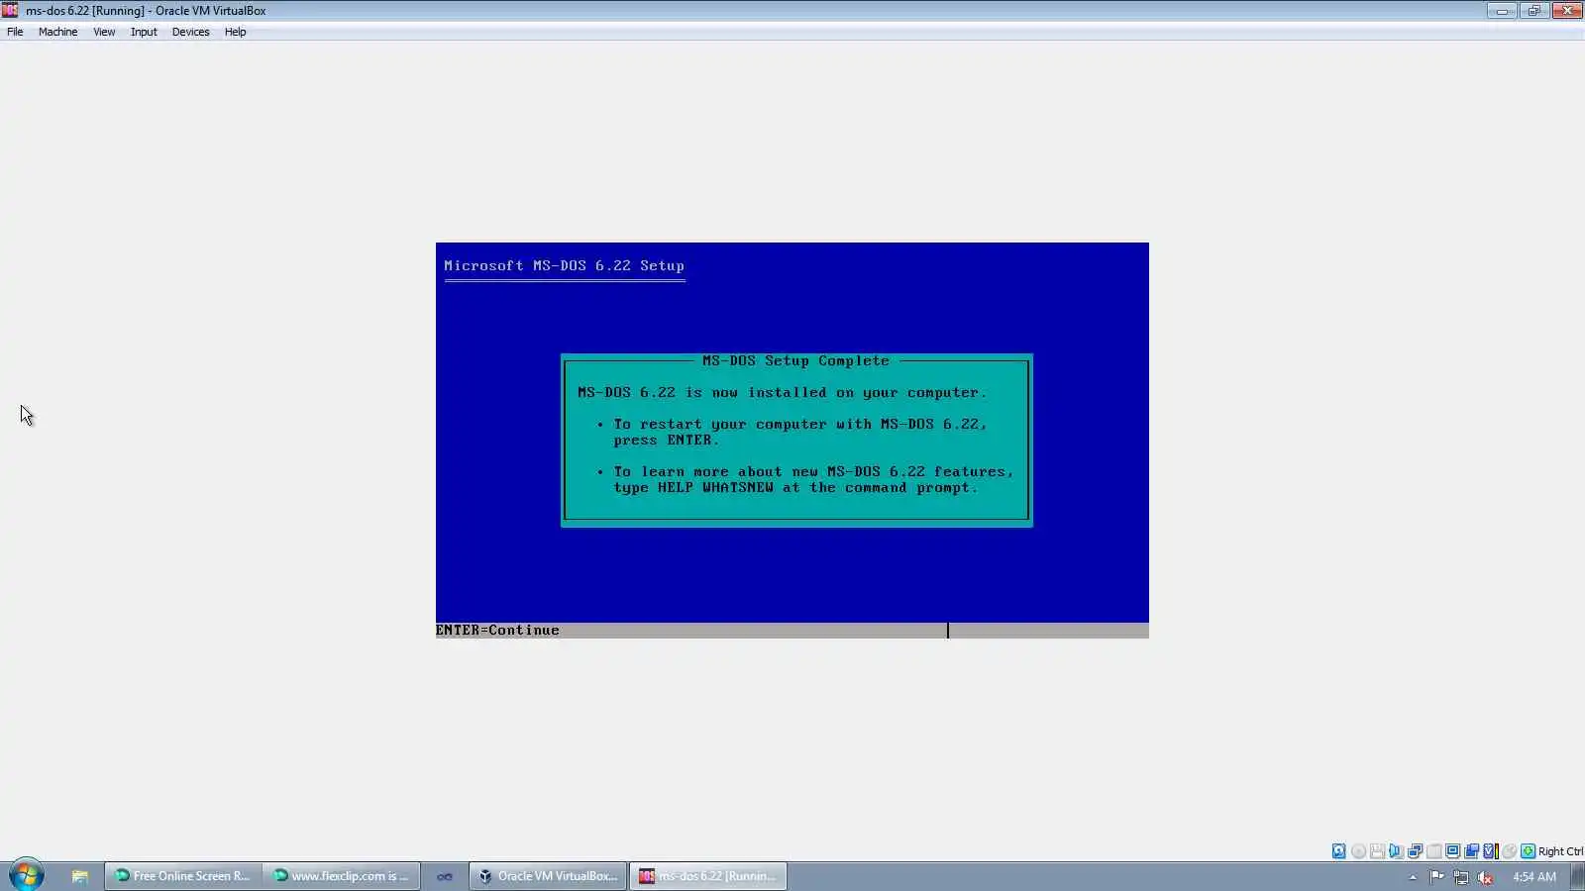The image size is (1585, 891).
Task: Open the Help menu
Action: click(x=235, y=32)
